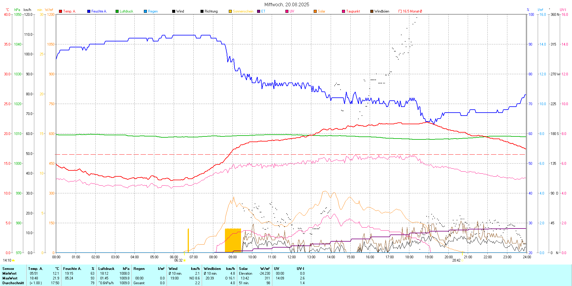Click the orange Solar legend square
572x286 pixels.
tap(315, 11)
